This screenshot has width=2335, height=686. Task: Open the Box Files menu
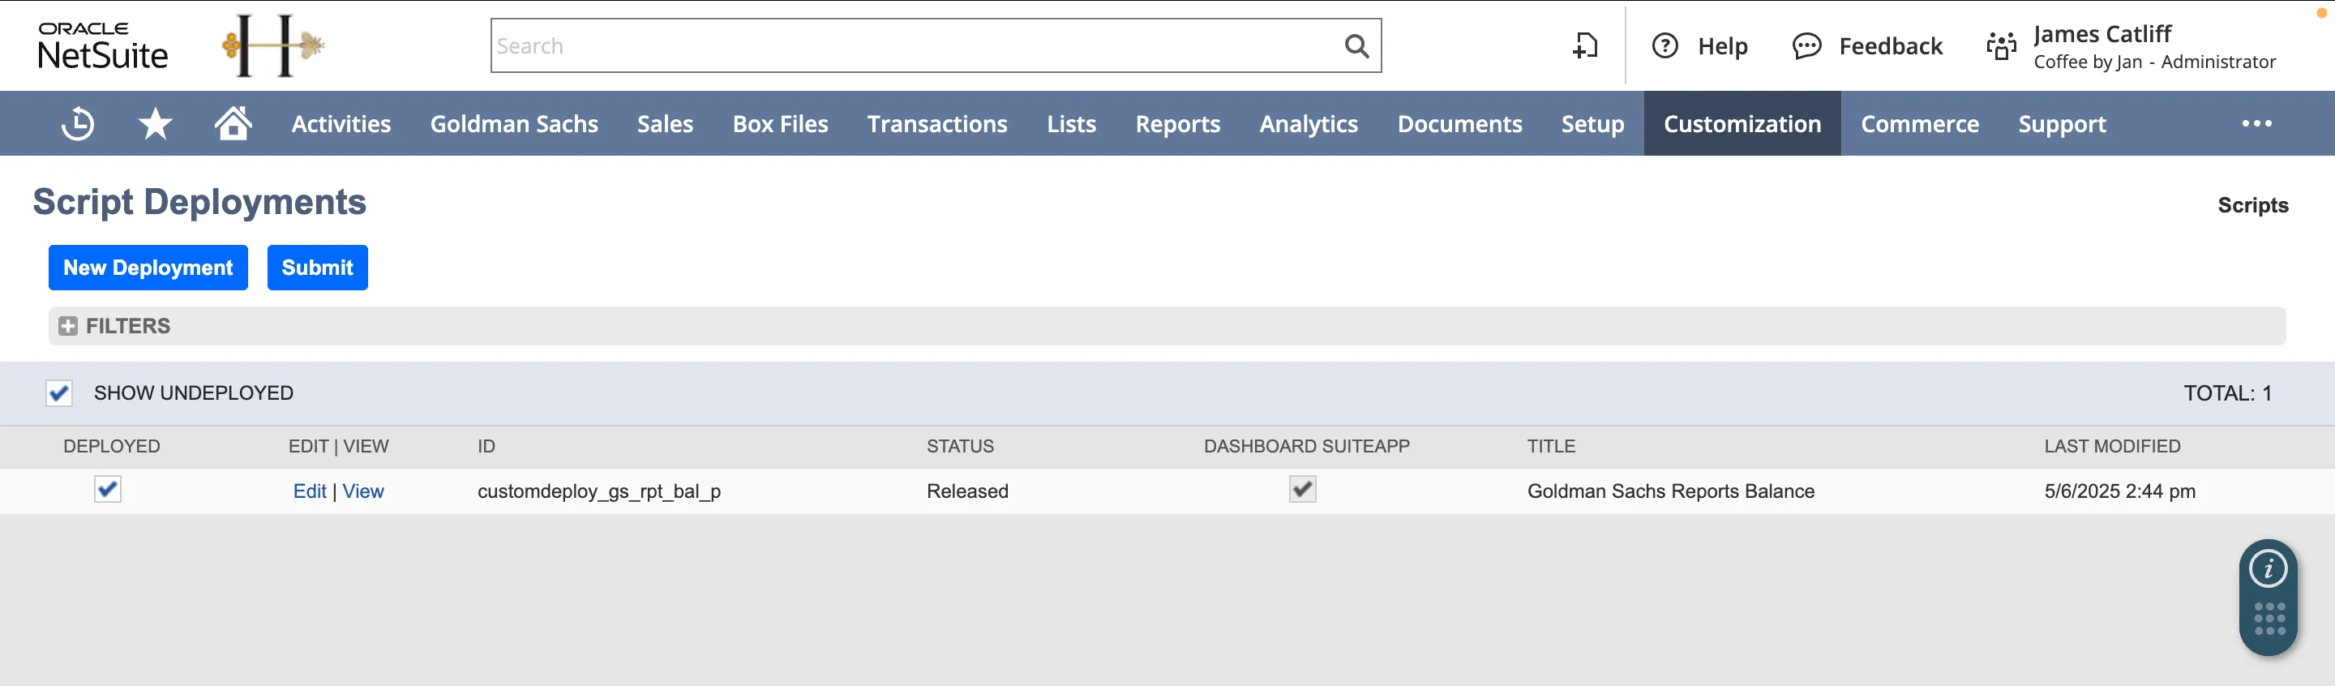[x=779, y=123]
